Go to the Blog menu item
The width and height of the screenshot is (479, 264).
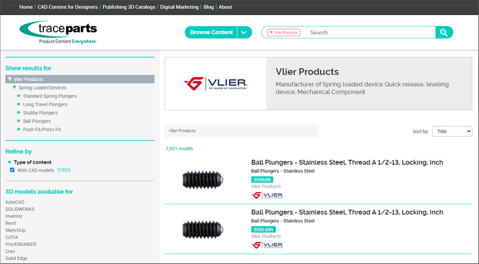(209, 7)
